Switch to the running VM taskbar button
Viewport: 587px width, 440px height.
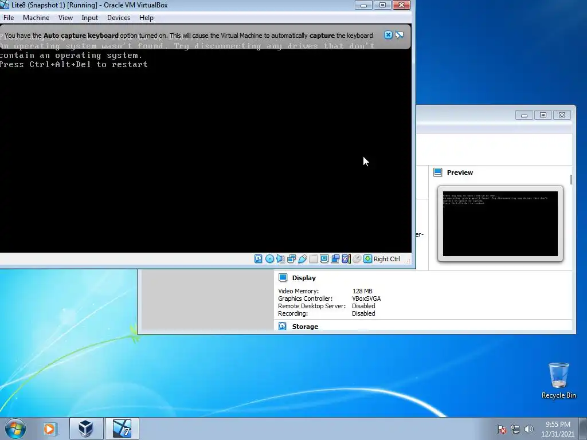pyautogui.click(x=122, y=429)
